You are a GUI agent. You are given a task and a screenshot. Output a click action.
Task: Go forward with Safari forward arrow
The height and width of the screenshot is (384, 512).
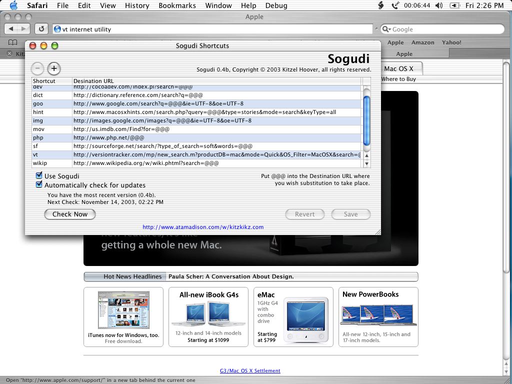click(x=23, y=28)
